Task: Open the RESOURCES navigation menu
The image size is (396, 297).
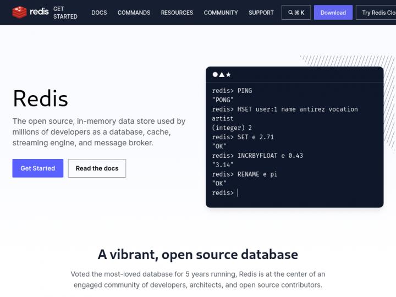Action: point(177,13)
